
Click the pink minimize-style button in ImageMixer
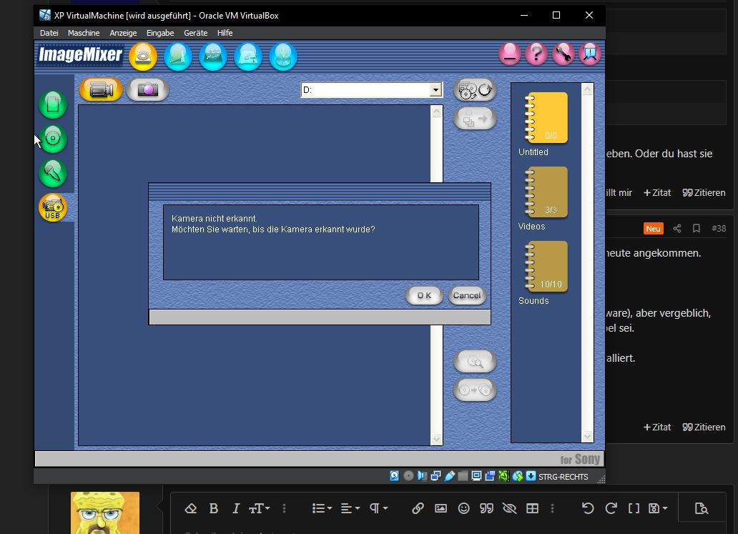[510, 54]
